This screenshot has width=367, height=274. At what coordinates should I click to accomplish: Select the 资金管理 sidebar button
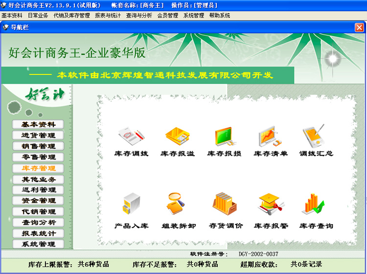point(38,201)
